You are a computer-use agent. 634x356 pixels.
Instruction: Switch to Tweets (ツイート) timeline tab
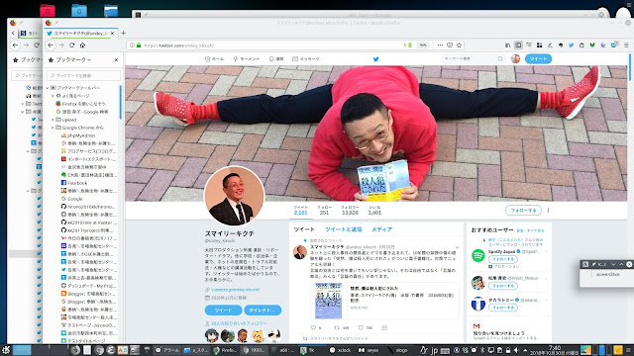point(304,229)
